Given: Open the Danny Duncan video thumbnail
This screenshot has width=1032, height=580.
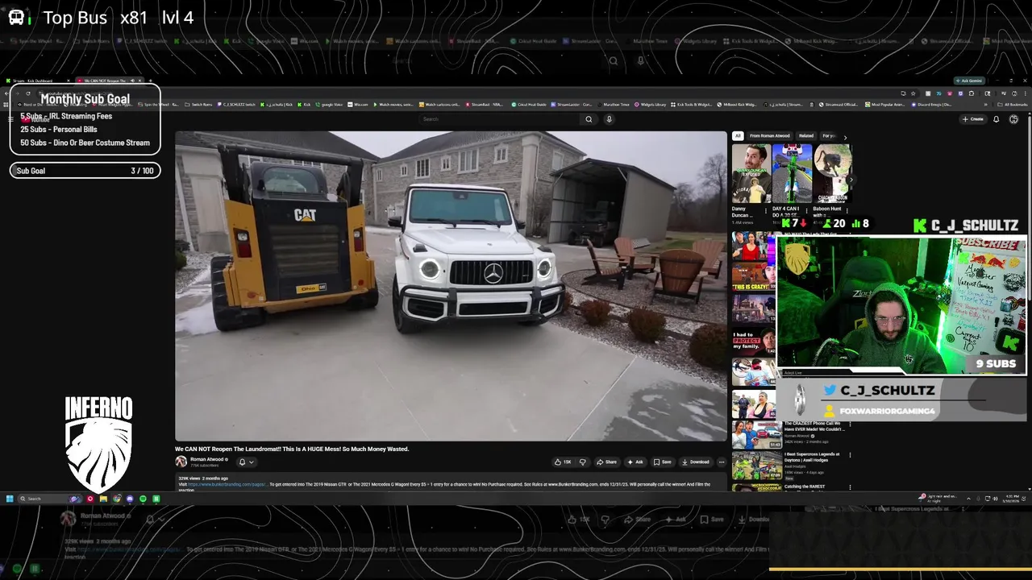Looking at the screenshot, I should click(x=751, y=173).
